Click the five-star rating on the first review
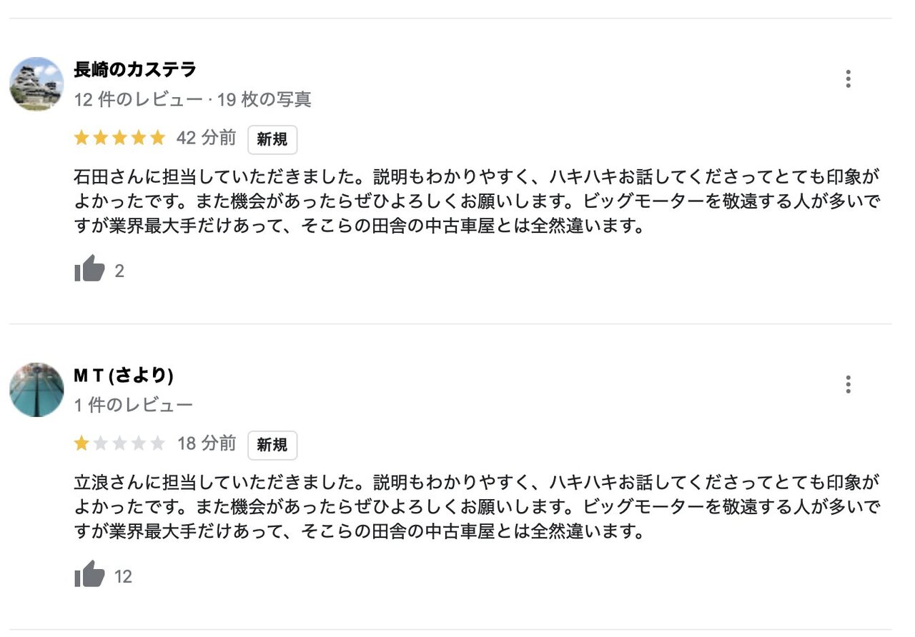915x637 pixels. click(119, 138)
